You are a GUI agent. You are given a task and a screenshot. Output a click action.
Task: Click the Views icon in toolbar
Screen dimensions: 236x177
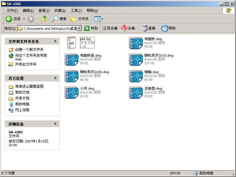point(97,19)
